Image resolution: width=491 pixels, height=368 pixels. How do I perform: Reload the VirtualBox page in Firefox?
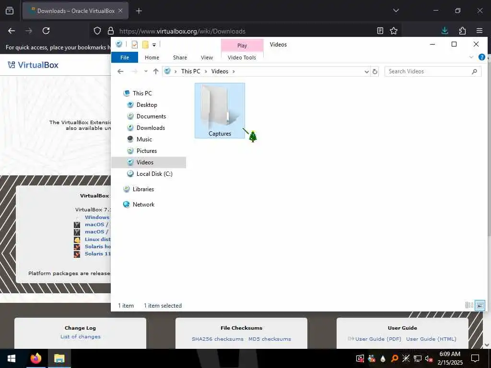46,31
